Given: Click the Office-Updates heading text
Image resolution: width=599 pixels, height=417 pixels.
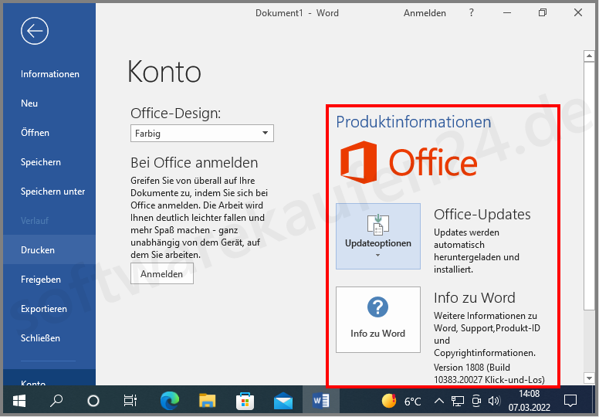Looking at the screenshot, I should 482,215.
